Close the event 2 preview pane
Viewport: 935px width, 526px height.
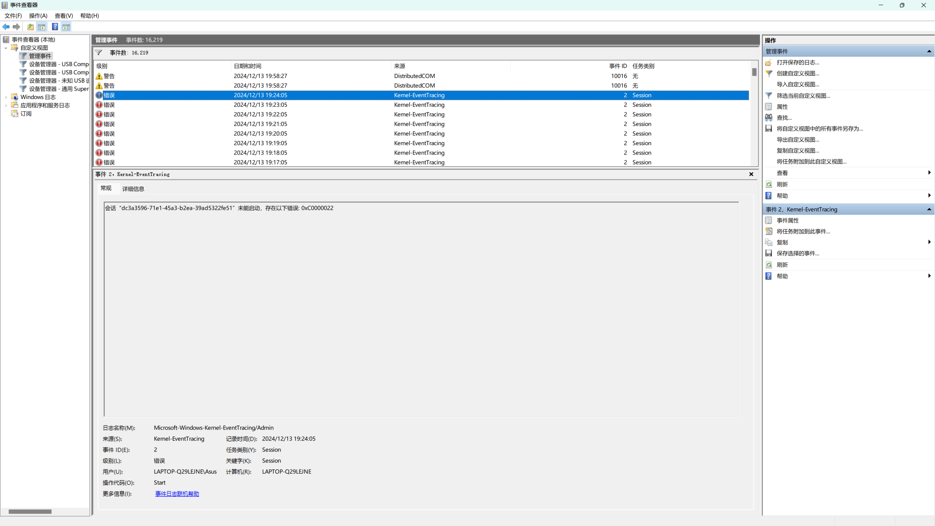(751, 174)
